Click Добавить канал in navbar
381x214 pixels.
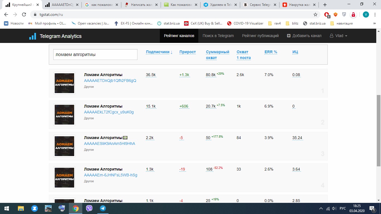click(304, 36)
